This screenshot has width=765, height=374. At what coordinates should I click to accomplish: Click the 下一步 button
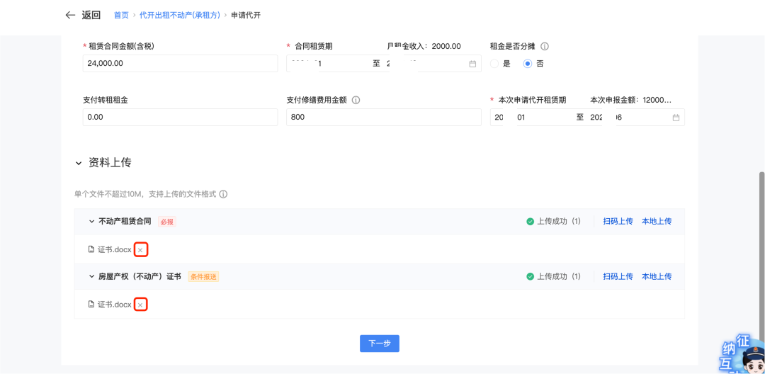pos(380,344)
